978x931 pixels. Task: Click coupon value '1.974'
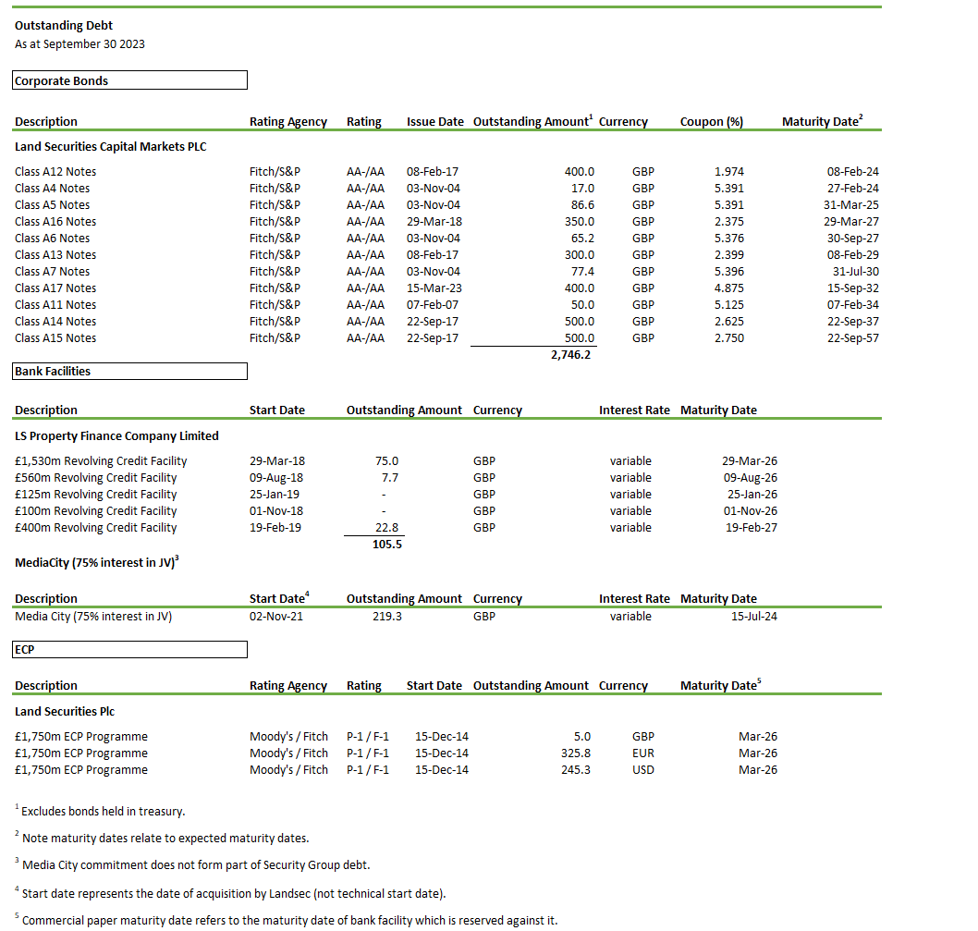point(729,172)
